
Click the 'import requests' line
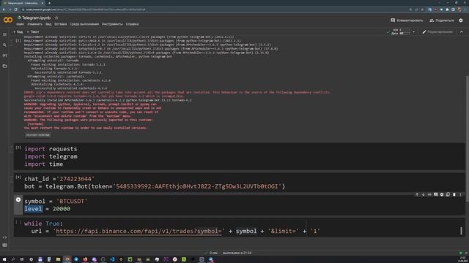pos(51,149)
